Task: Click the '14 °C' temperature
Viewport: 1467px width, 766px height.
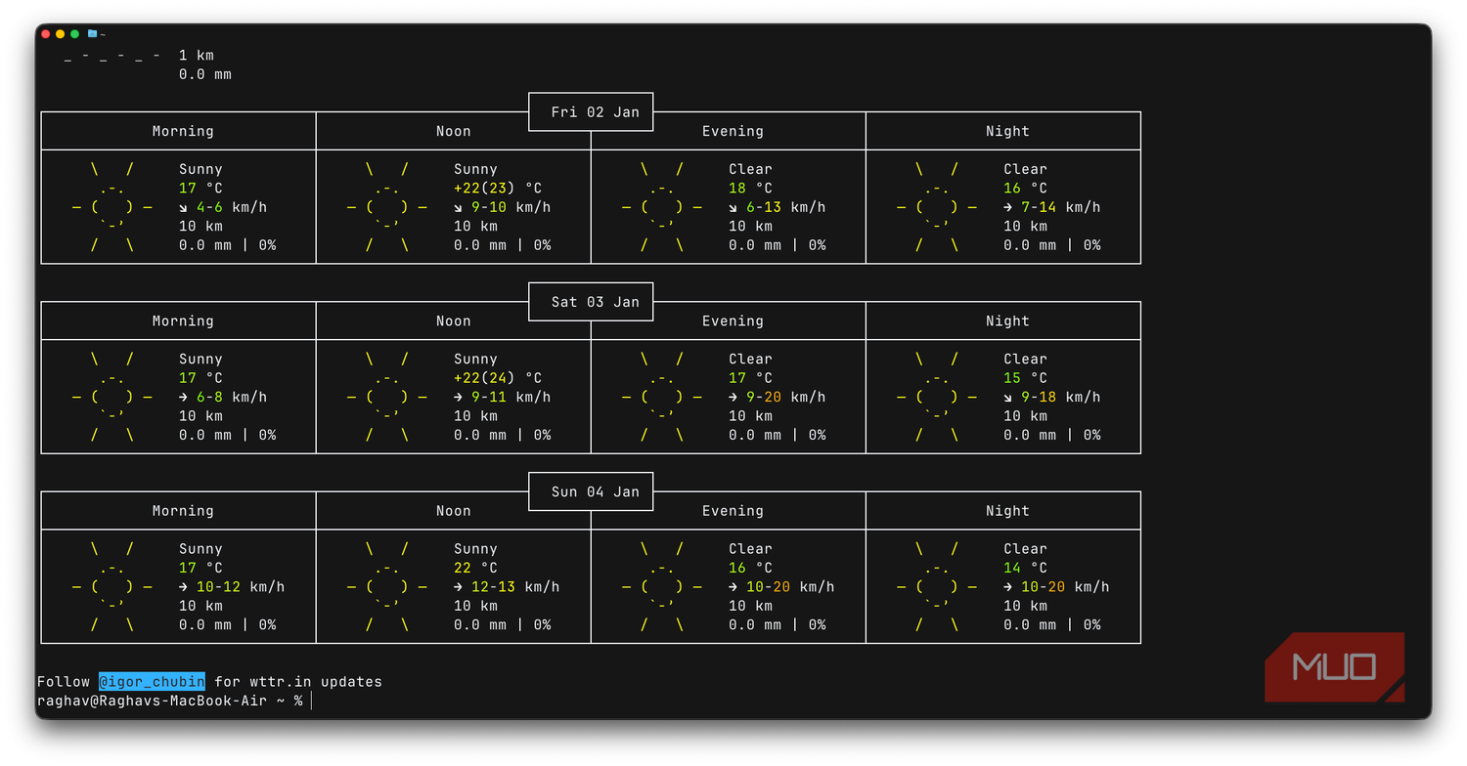Action: (x=1025, y=567)
